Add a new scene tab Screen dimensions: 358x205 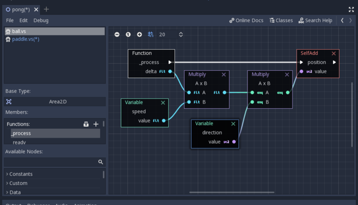(47, 9)
